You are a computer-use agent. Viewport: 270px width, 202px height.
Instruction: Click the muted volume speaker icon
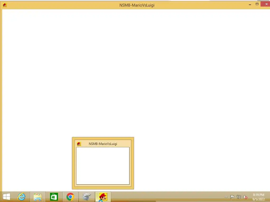click(245, 197)
